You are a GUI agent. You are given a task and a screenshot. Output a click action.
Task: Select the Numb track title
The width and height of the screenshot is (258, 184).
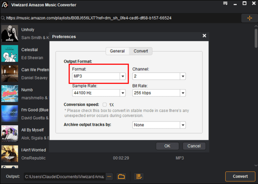[27, 90]
